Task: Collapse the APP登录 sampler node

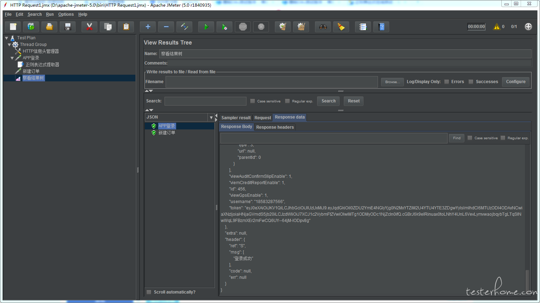Action: click(x=12, y=58)
